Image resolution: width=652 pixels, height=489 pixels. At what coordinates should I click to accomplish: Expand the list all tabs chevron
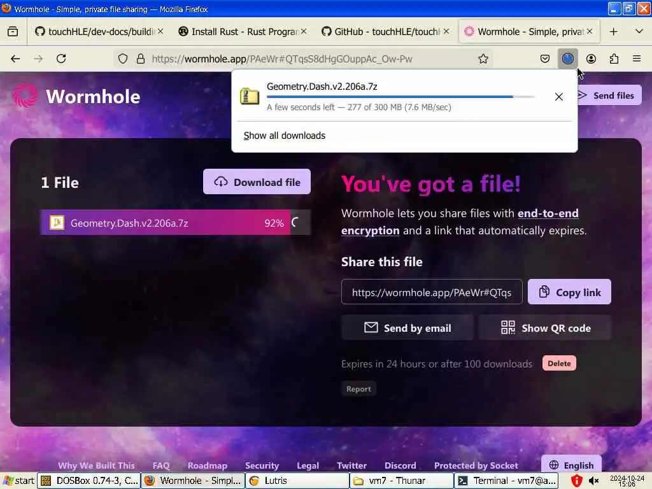click(x=639, y=32)
